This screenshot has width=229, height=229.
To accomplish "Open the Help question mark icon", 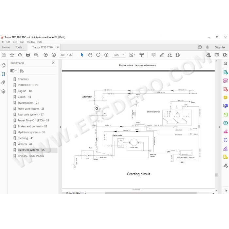I will 200,47.
